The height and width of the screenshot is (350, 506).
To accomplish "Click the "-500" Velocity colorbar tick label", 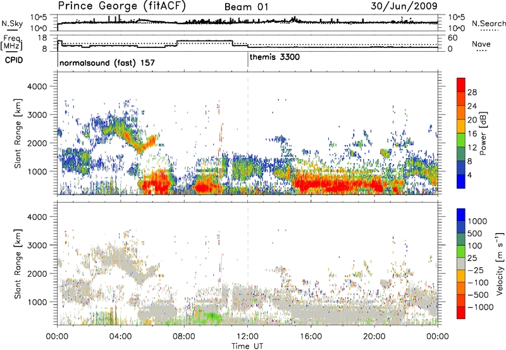I will (478, 295).
